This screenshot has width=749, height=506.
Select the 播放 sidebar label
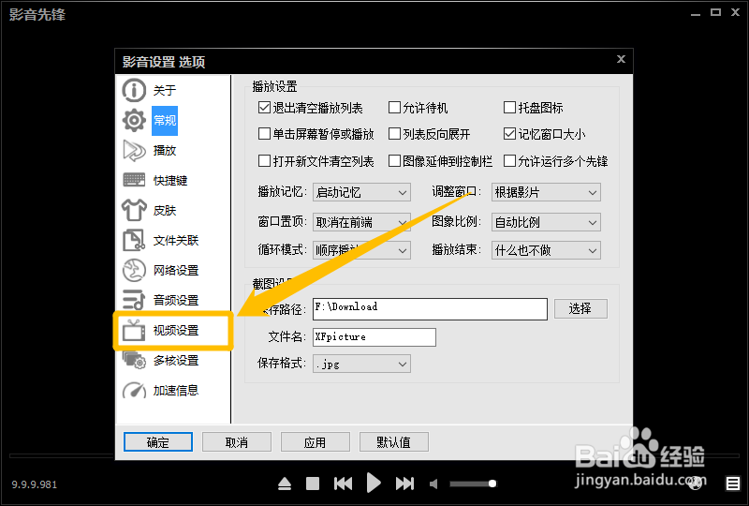(x=165, y=151)
